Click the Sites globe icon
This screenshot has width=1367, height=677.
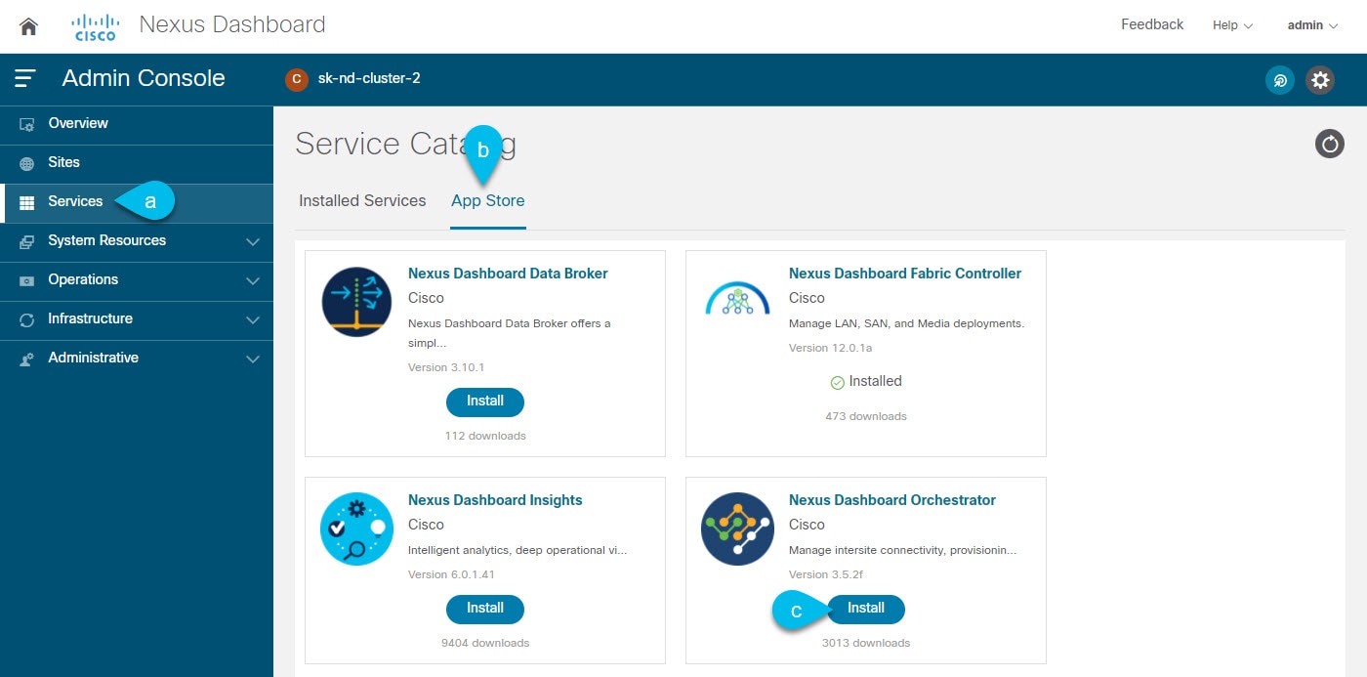(27, 163)
